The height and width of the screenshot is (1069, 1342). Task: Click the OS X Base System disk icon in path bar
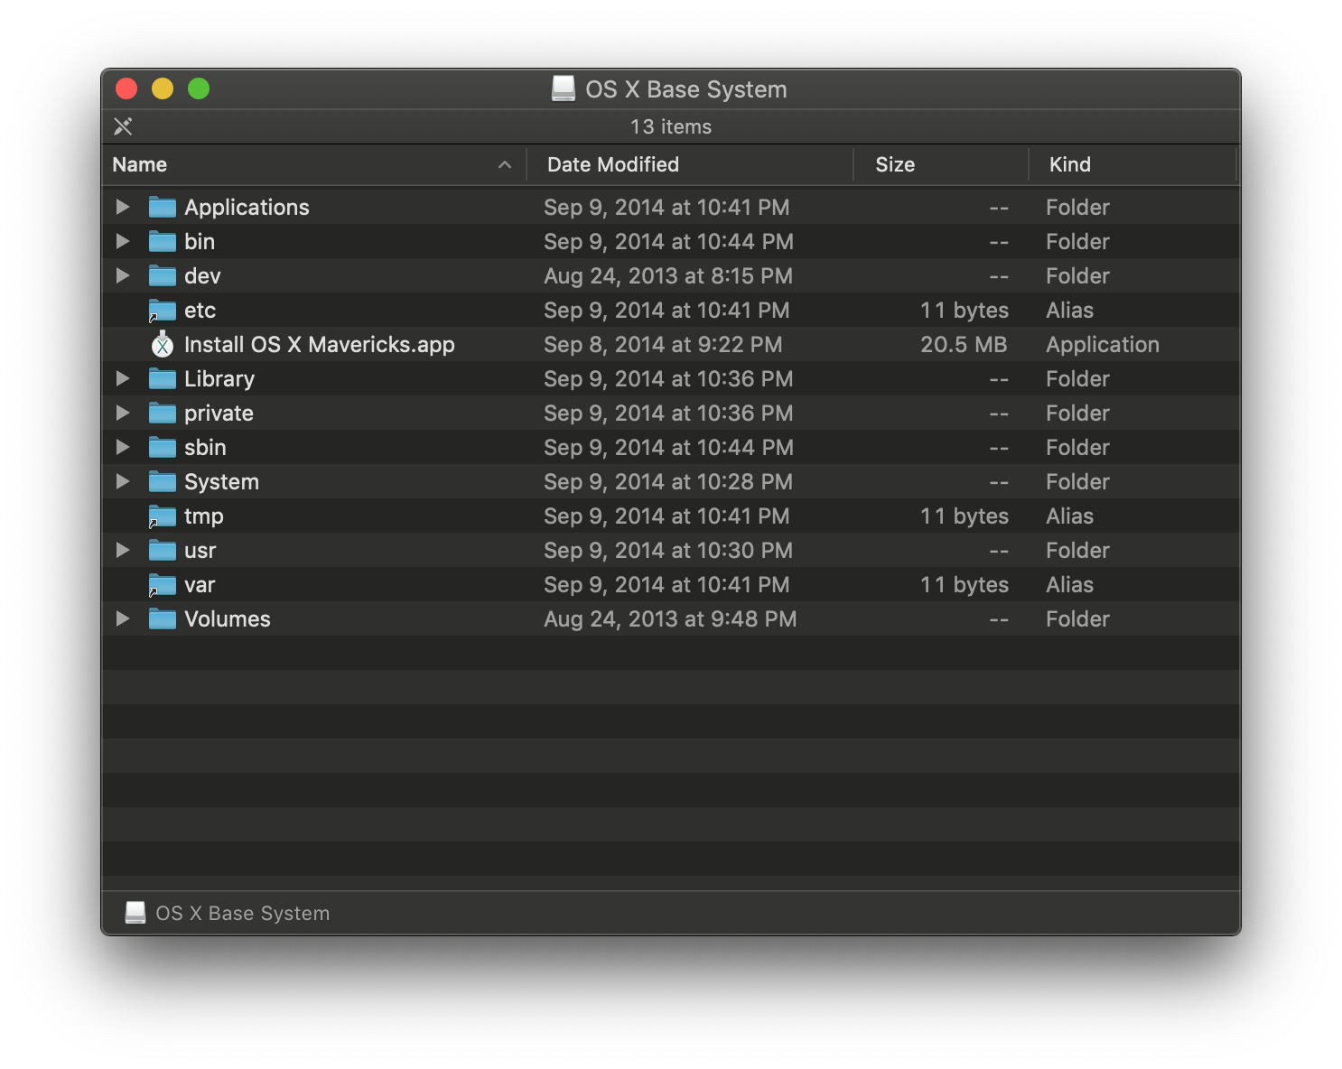[x=135, y=913]
